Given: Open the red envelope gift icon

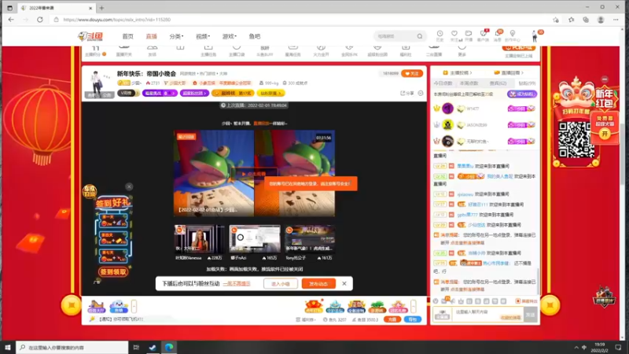Looking at the screenshot, I should point(314,306).
